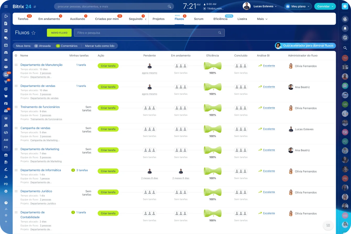This screenshot has height=234, width=351.
Task: Open the Meu plano dropdown
Action: pos(298,7)
